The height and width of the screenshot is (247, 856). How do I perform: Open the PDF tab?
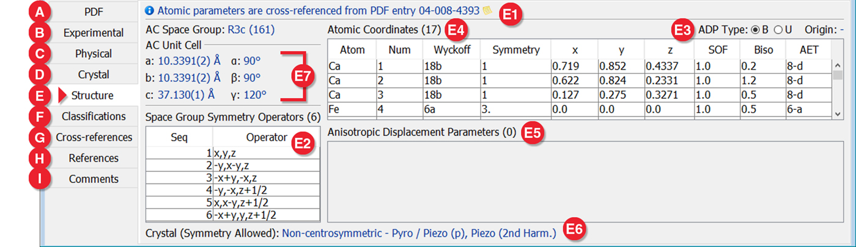(x=93, y=12)
